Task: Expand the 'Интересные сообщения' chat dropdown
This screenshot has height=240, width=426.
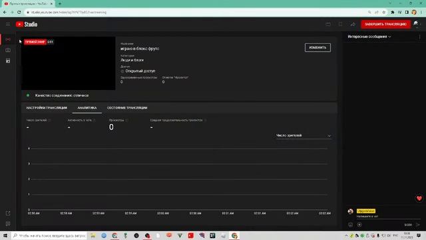Action: point(369,37)
